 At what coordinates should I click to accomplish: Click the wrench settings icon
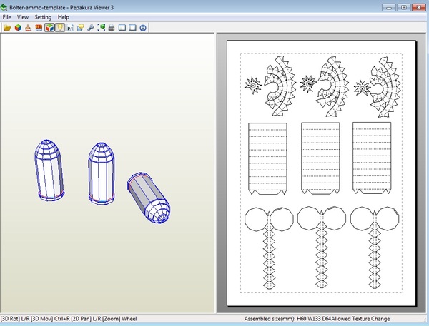pos(91,28)
